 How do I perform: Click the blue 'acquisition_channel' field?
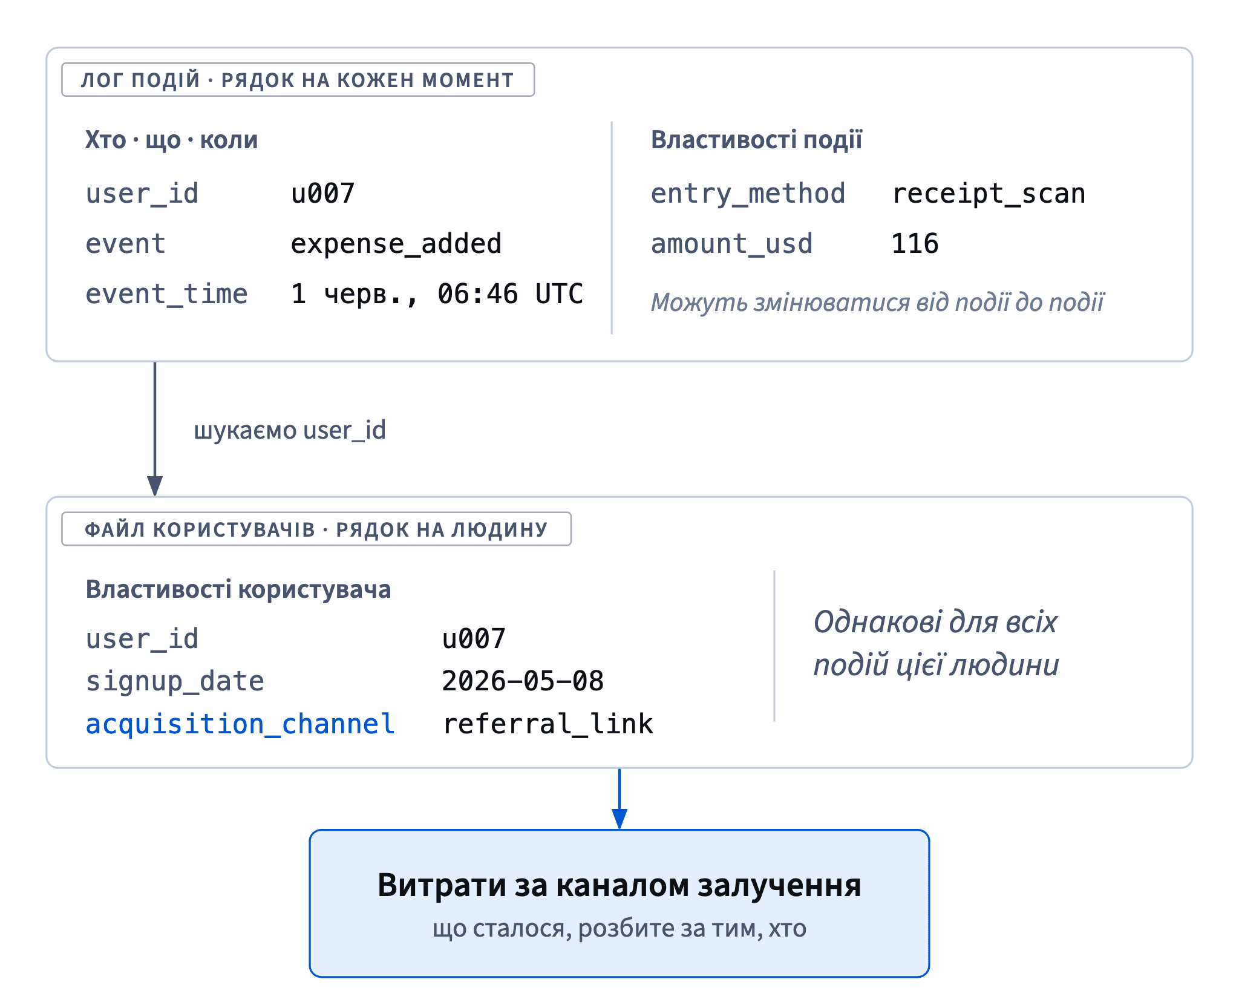point(240,724)
